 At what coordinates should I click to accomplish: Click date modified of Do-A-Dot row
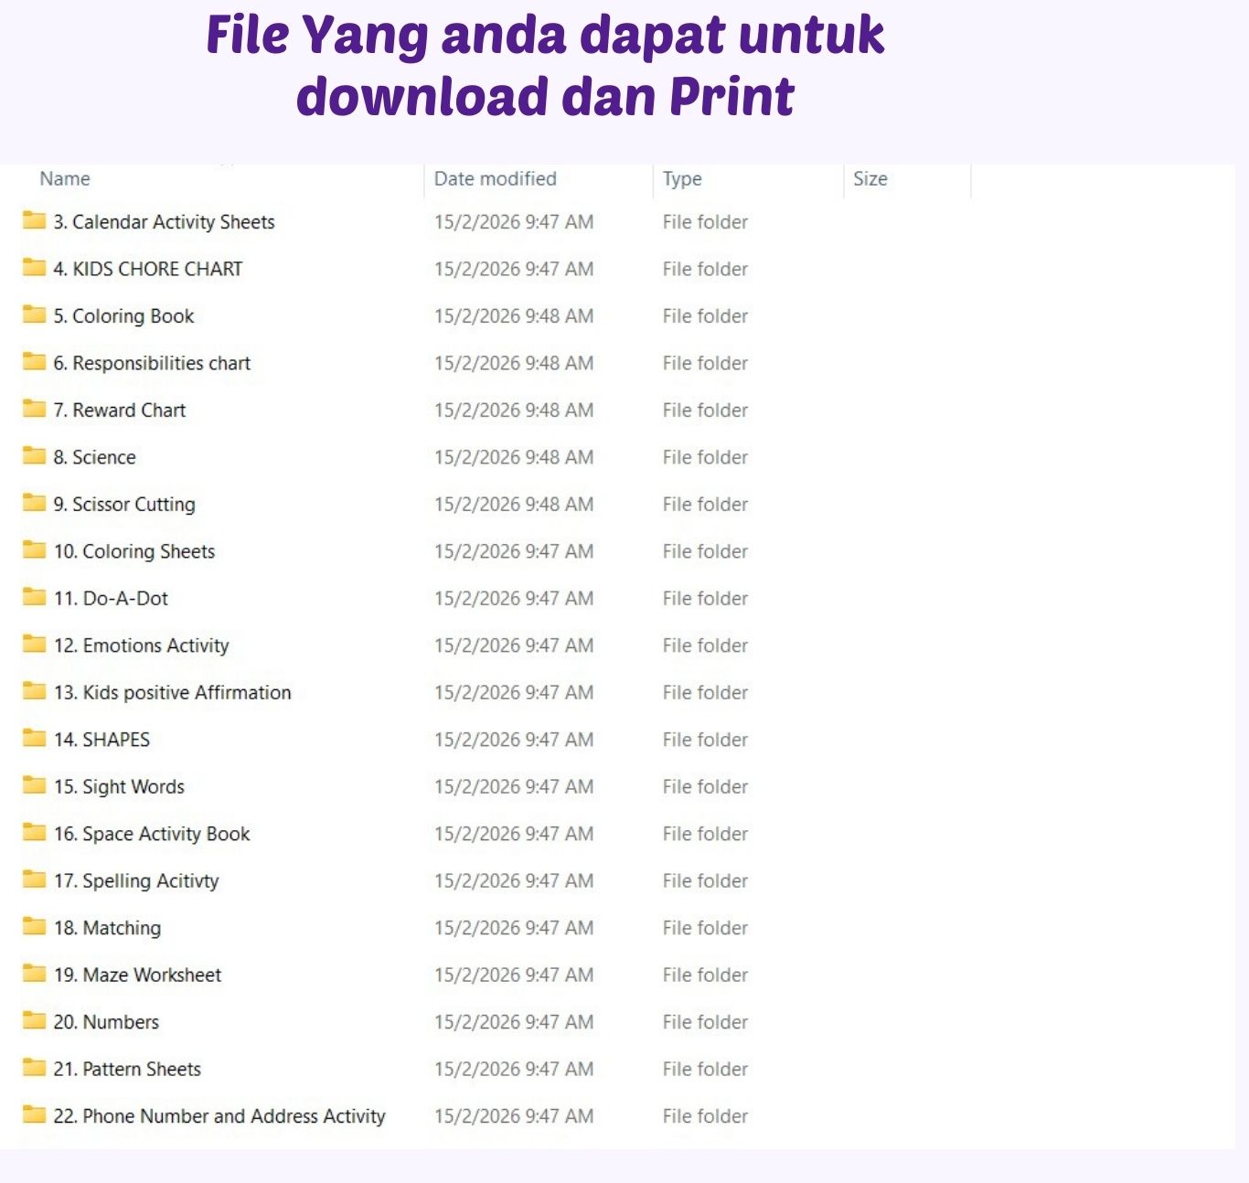coord(514,598)
